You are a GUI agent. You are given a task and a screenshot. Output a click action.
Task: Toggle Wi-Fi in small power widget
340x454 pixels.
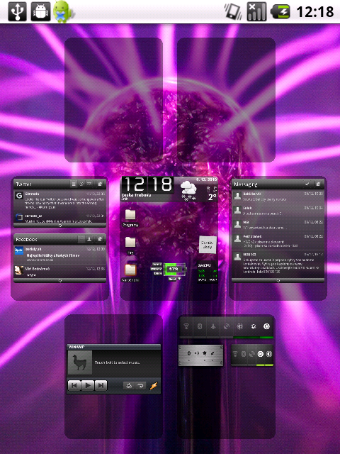click(x=235, y=354)
